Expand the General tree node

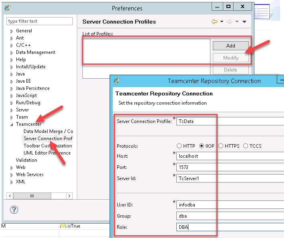click(12, 31)
